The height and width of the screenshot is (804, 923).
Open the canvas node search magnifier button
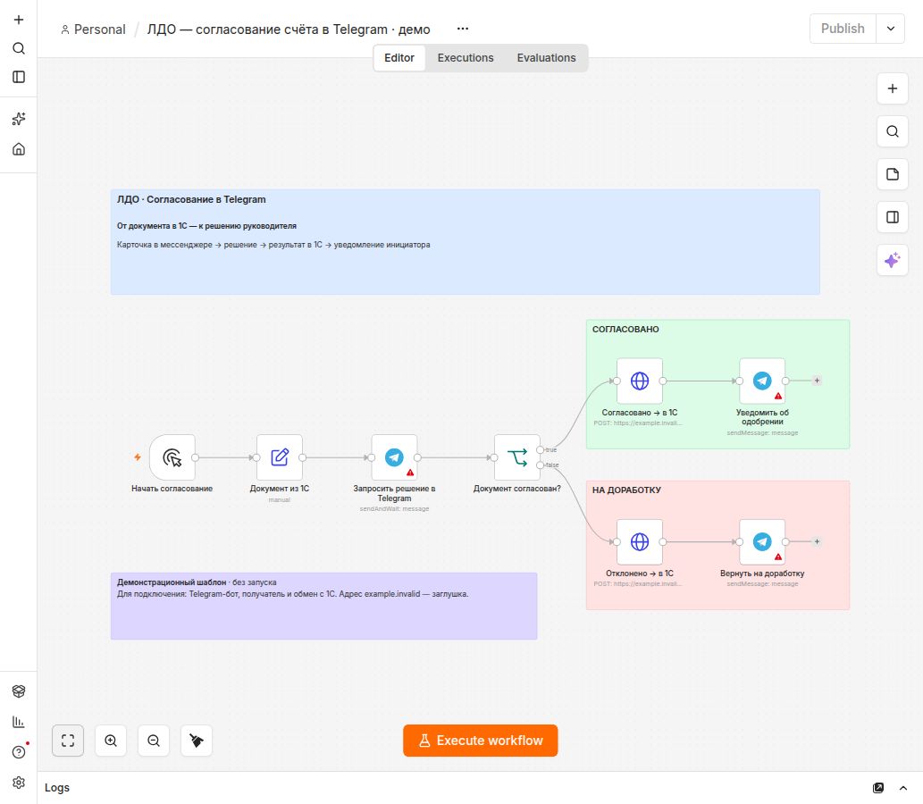pos(893,131)
